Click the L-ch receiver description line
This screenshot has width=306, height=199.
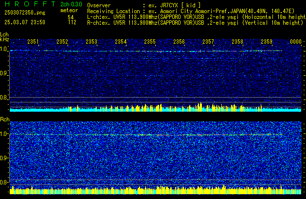(196, 17)
